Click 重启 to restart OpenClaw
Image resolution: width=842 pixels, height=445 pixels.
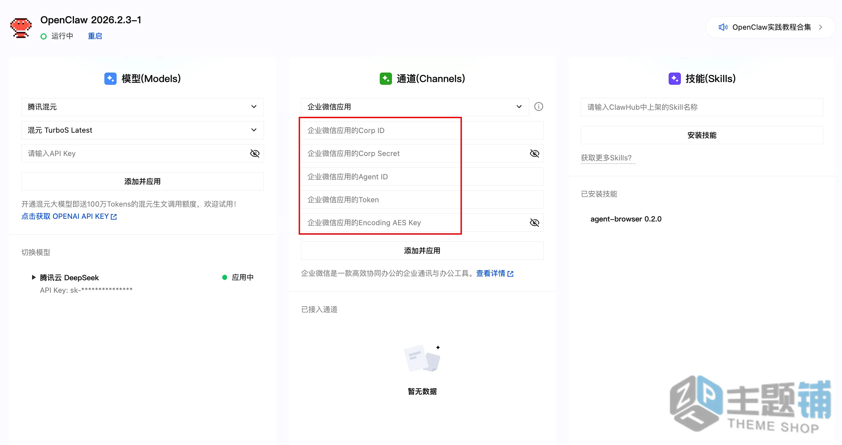coord(95,36)
